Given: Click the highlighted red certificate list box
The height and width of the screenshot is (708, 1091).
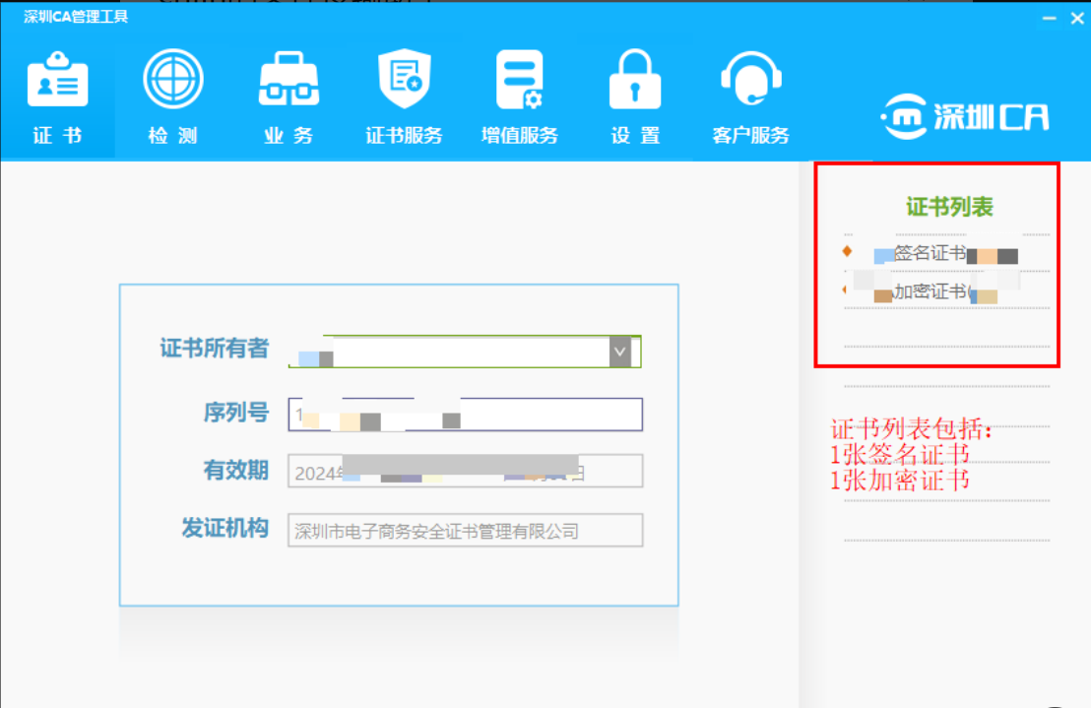Looking at the screenshot, I should (934, 266).
